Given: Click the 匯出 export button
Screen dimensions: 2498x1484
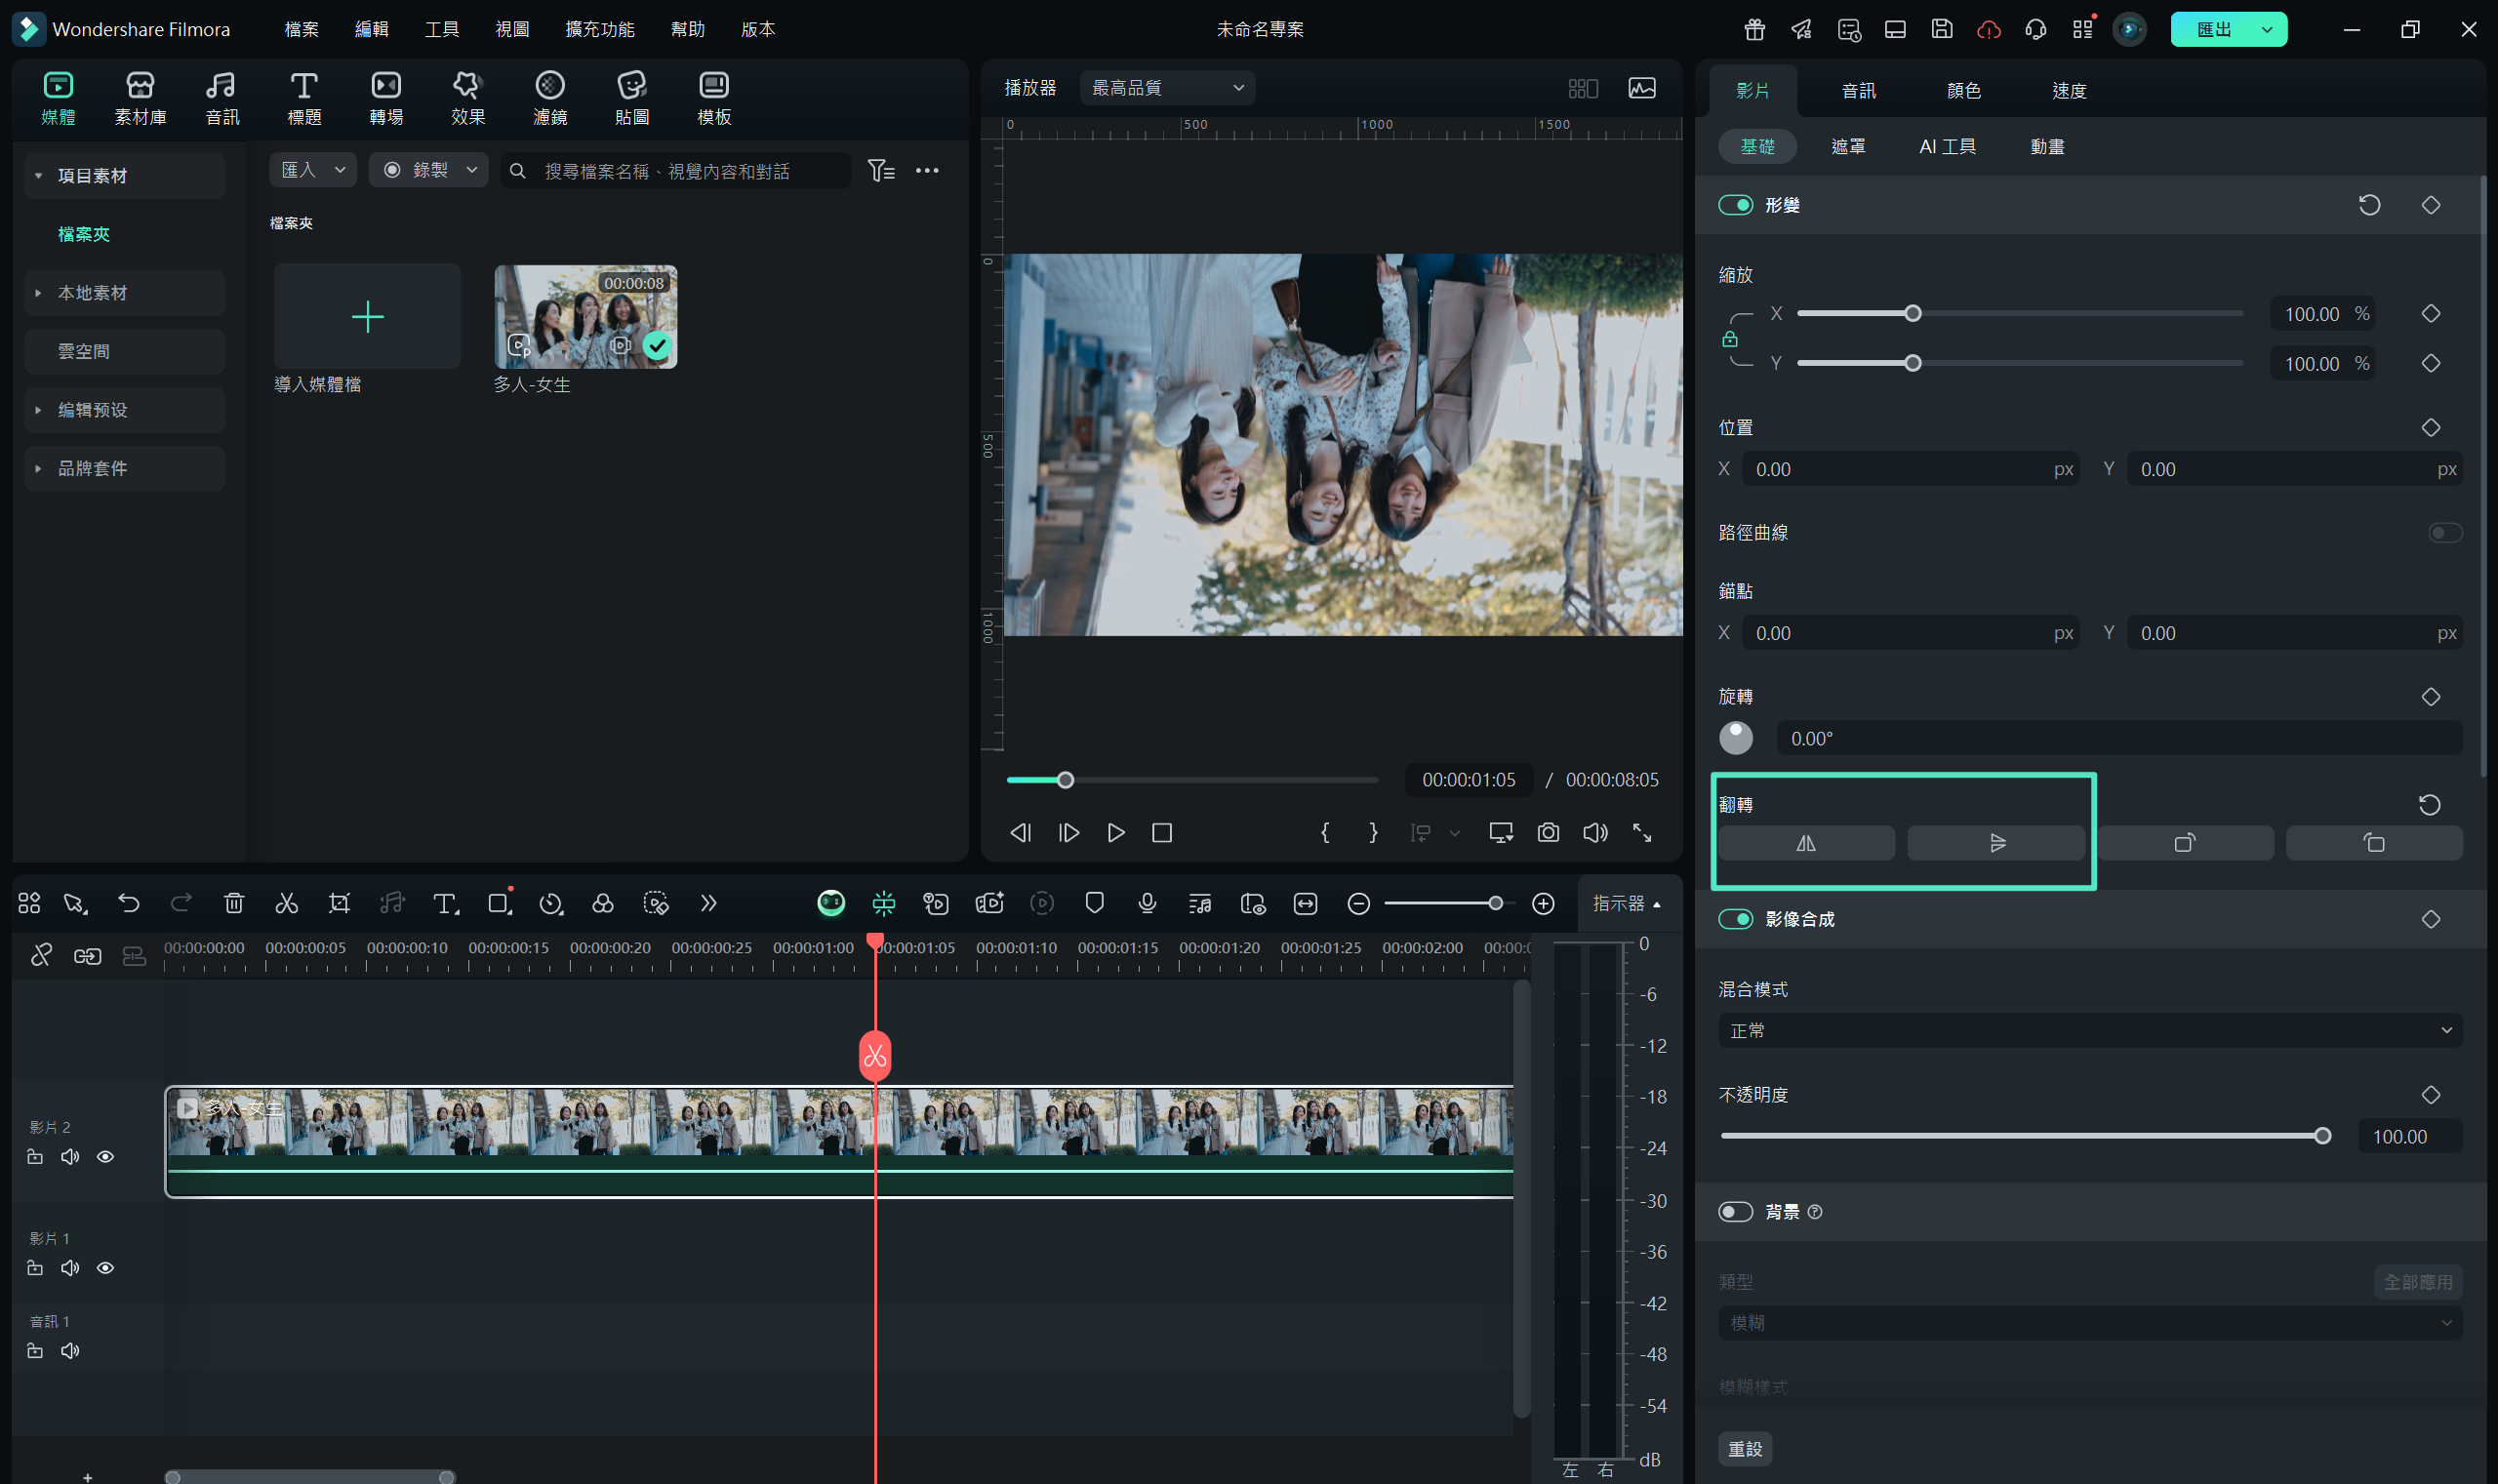Looking at the screenshot, I should coord(2213,29).
